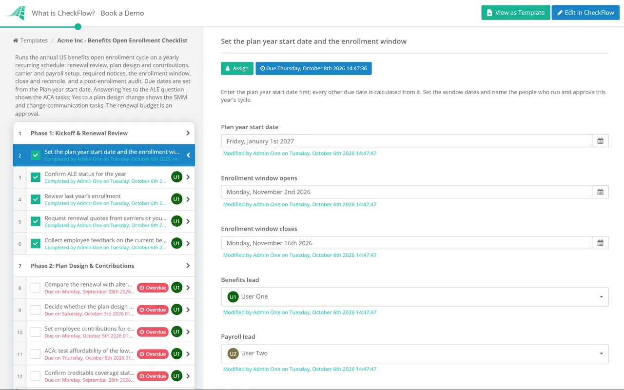Click U1 avatar on ACA affordability task
The width and height of the screenshot is (624, 390).
coord(176,354)
